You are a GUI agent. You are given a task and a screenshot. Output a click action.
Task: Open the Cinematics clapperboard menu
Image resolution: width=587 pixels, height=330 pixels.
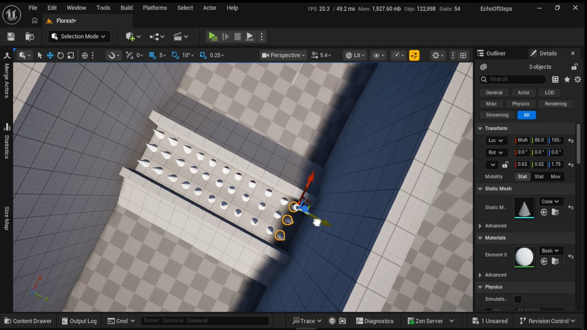tap(181, 37)
